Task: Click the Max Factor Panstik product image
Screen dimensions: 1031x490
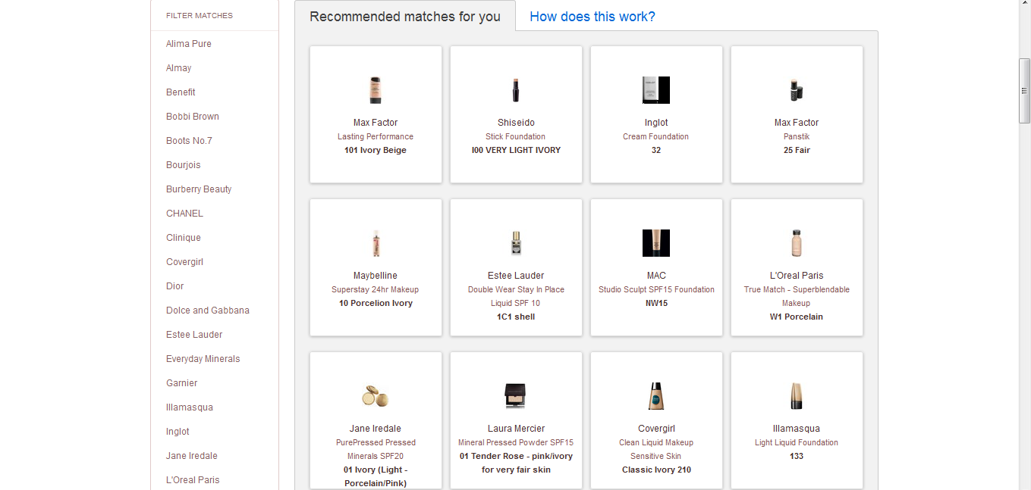Action: coord(796,90)
